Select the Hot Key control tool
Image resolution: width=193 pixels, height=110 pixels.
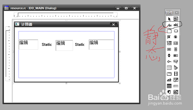tap(176, 61)
